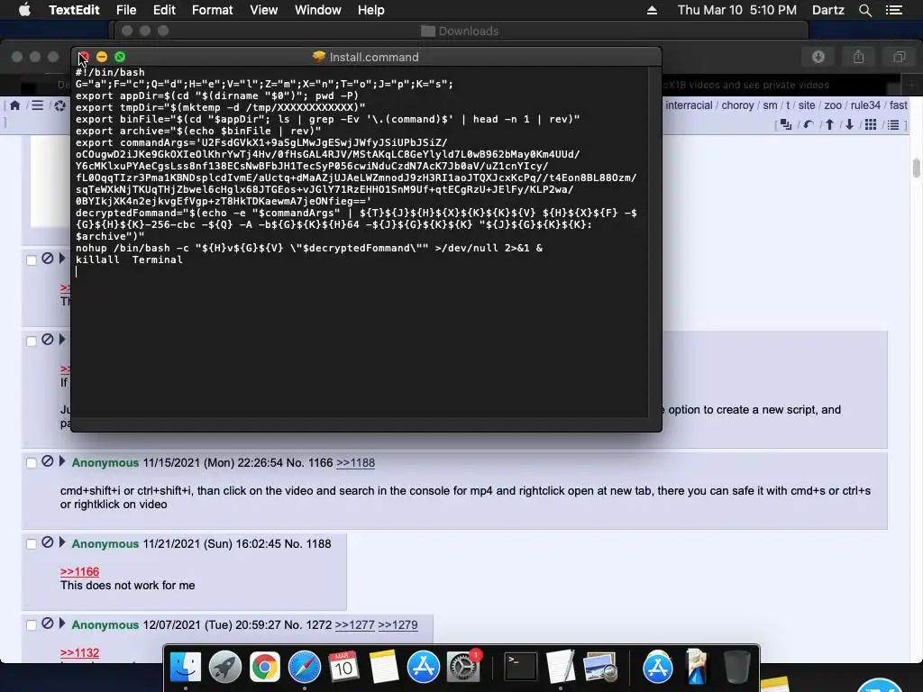Open the Trash from the Dock
The image size is (923, 692).
(737, 668)
